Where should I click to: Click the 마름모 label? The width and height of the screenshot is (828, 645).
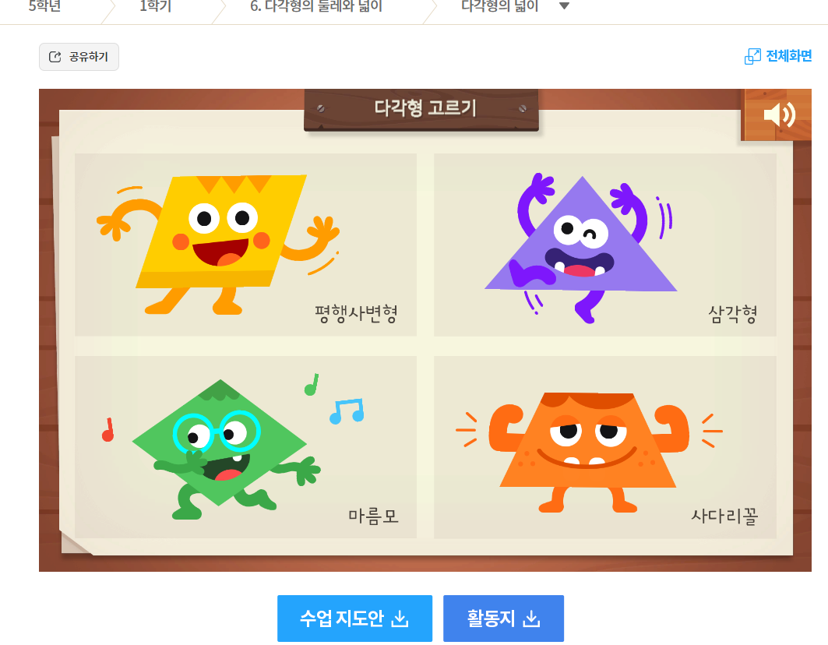point(373,516)
